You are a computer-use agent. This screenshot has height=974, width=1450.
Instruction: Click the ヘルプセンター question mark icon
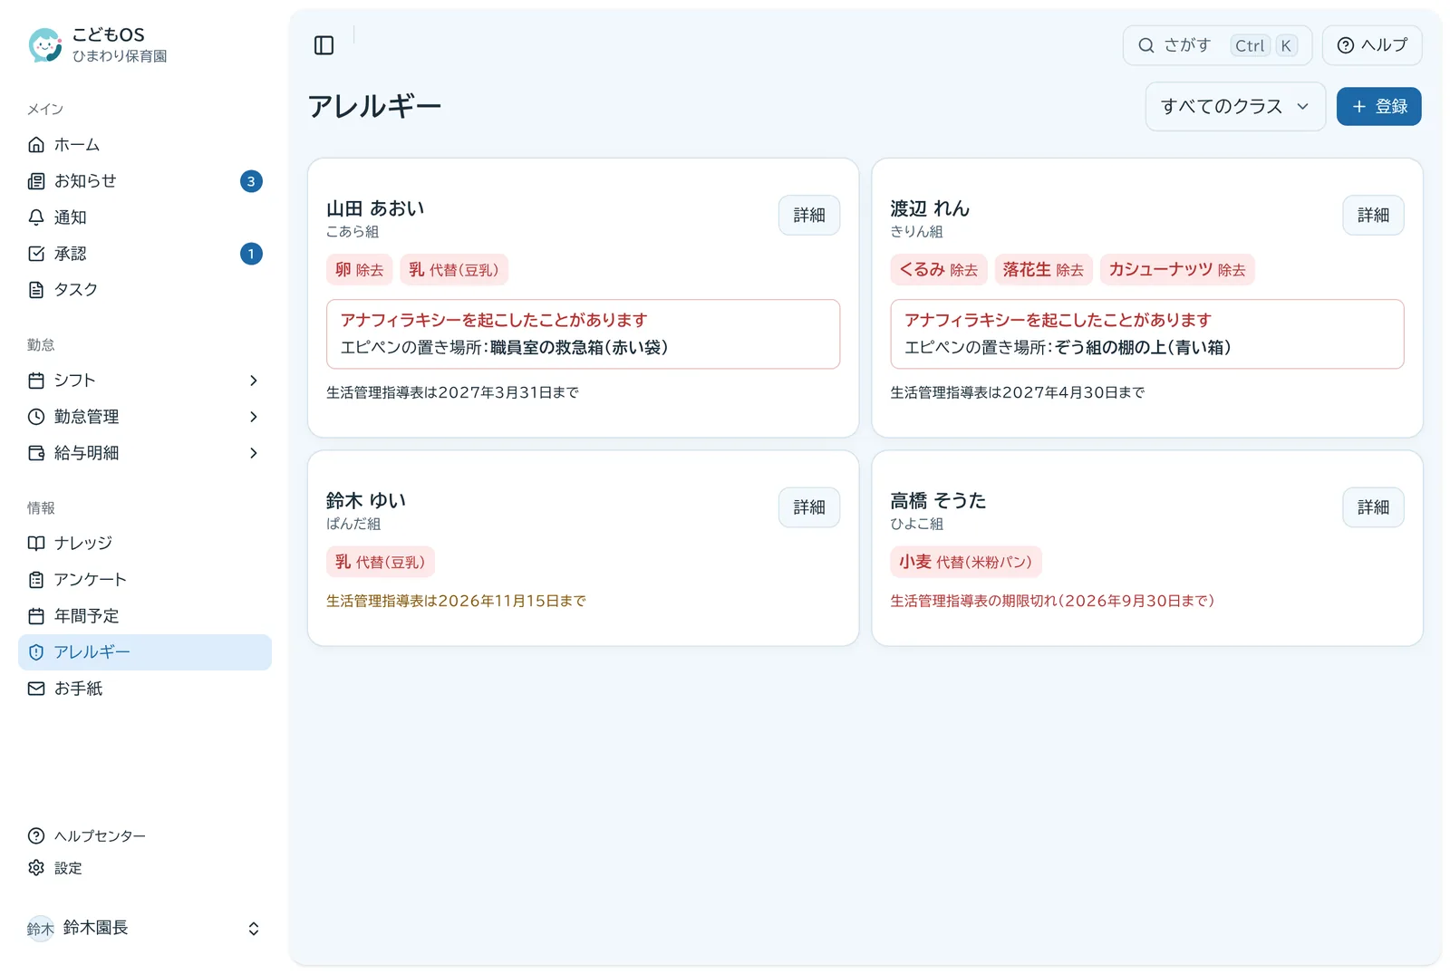(36, 835)
